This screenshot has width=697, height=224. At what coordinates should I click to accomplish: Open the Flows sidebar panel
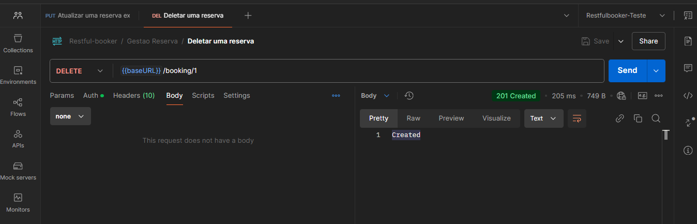point(18,107)
